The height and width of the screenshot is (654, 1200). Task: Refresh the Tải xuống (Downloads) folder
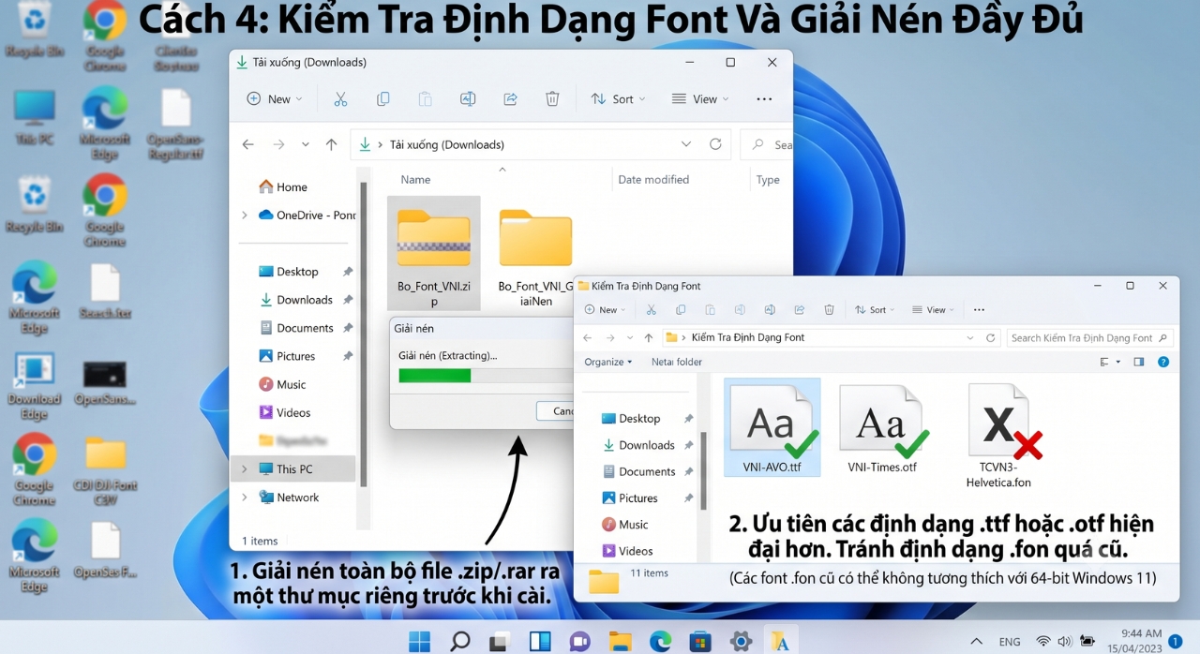(x=715, y=144)
